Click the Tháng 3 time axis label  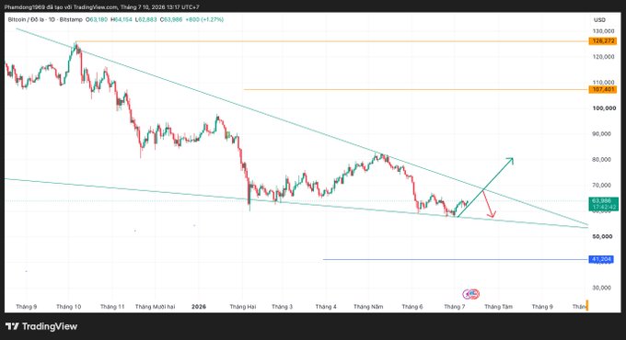[x=282, y=307]
